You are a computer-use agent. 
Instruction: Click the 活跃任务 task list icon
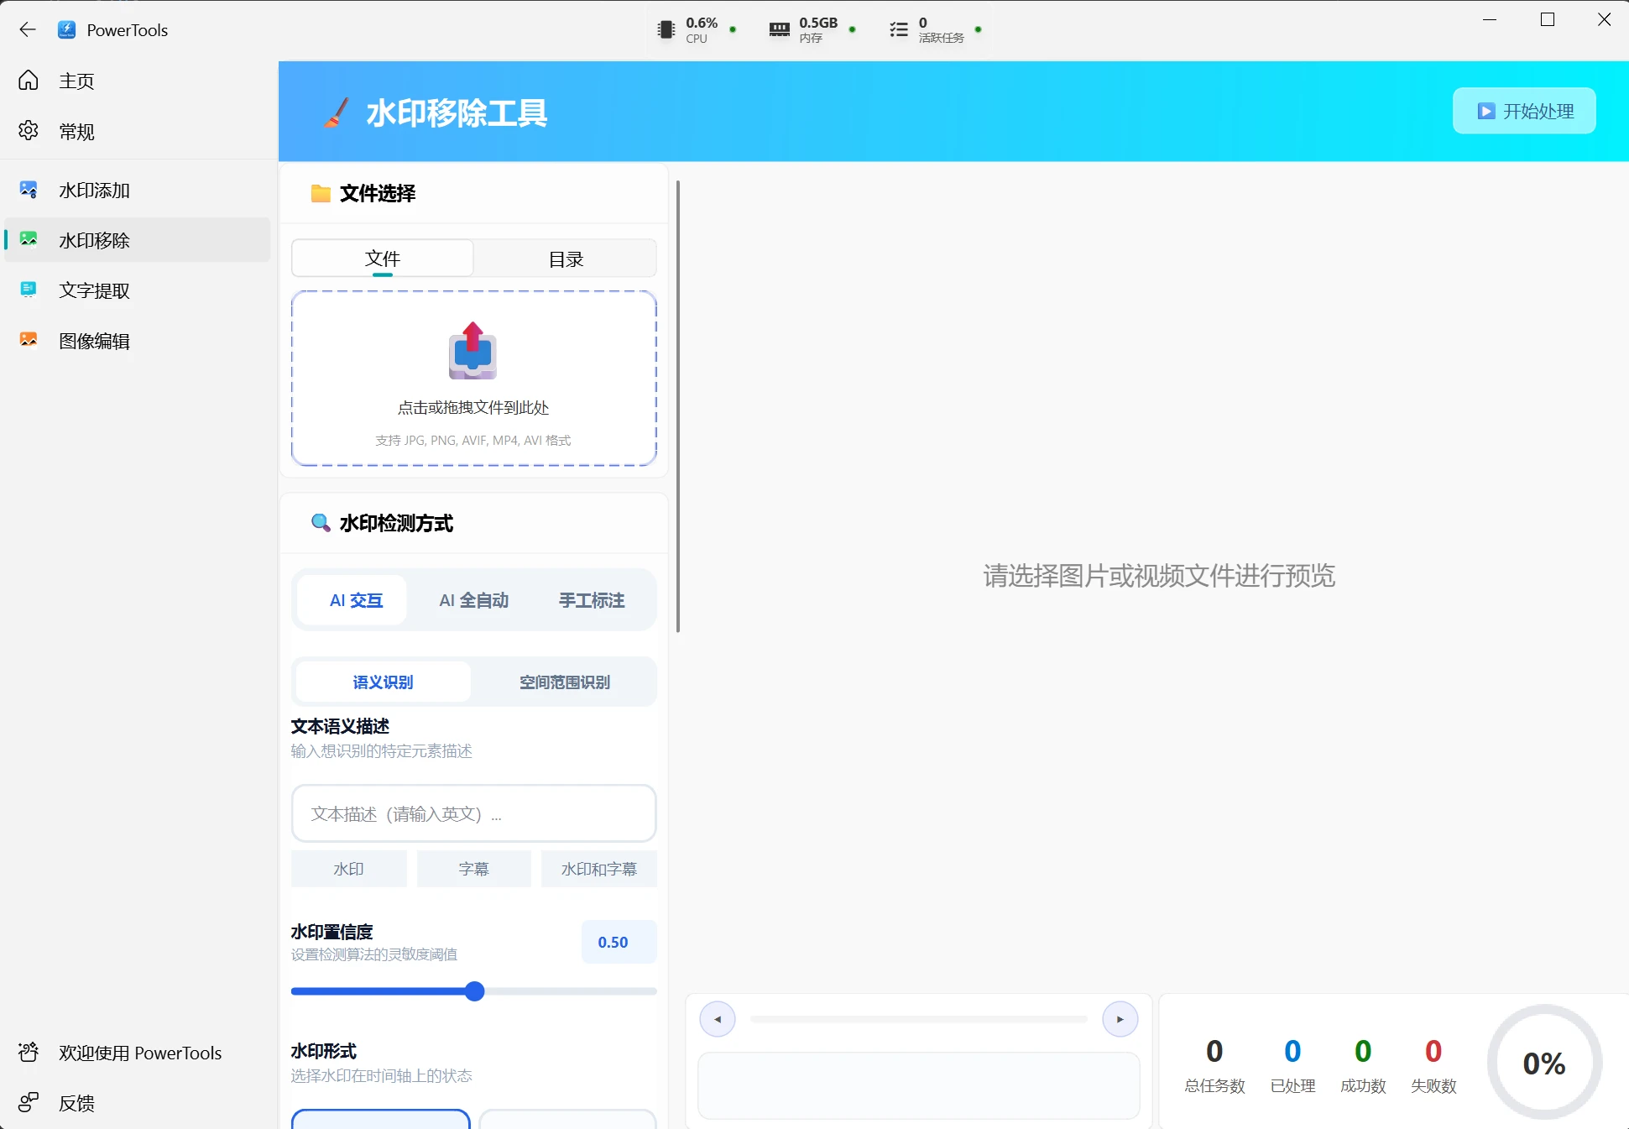coord(898,30)
